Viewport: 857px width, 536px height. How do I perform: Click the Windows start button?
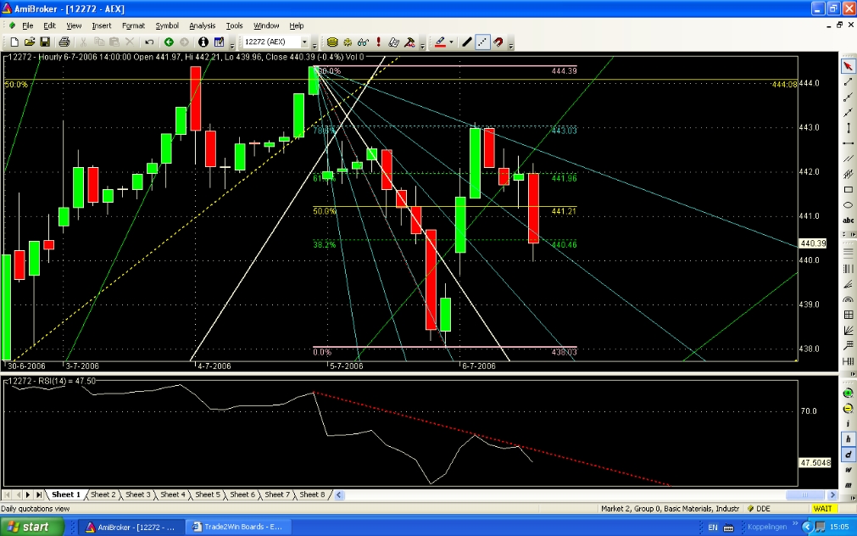tap(31, 527)
